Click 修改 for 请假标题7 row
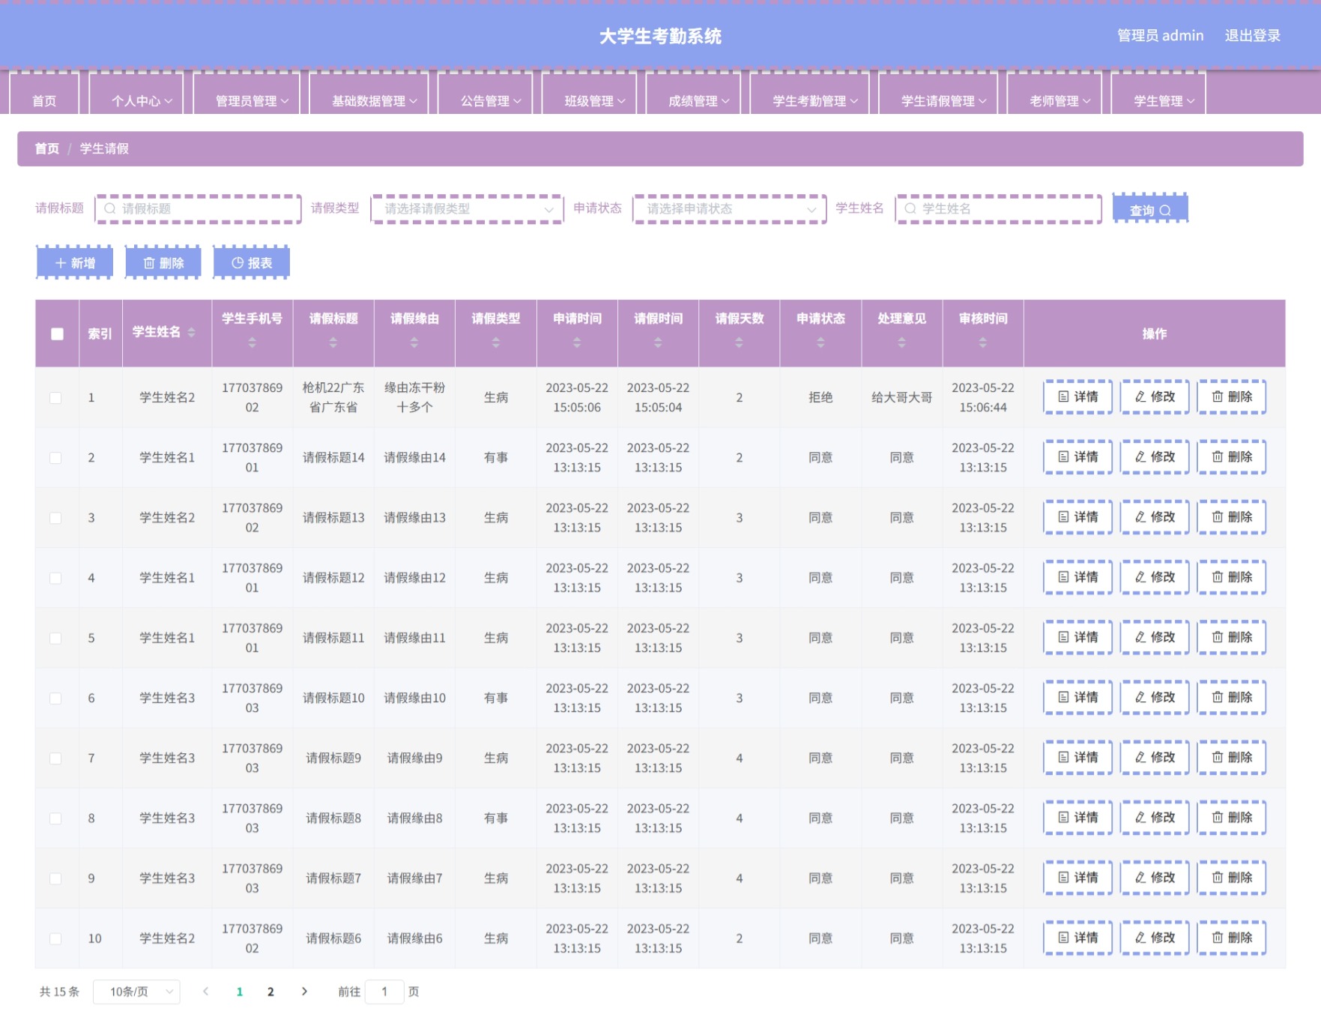 pos(1155,878)
